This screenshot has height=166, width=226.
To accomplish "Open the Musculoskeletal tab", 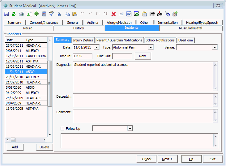I will click(190, 28).
